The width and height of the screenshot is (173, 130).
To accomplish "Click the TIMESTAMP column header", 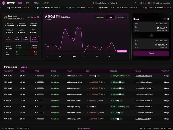I will click(x=165, y=71).
